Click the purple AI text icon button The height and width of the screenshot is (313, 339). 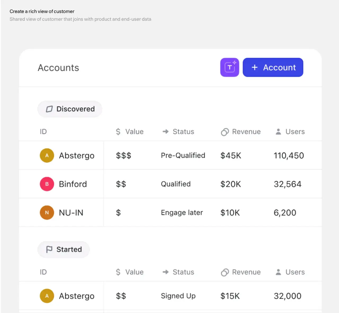click(230, 67)
